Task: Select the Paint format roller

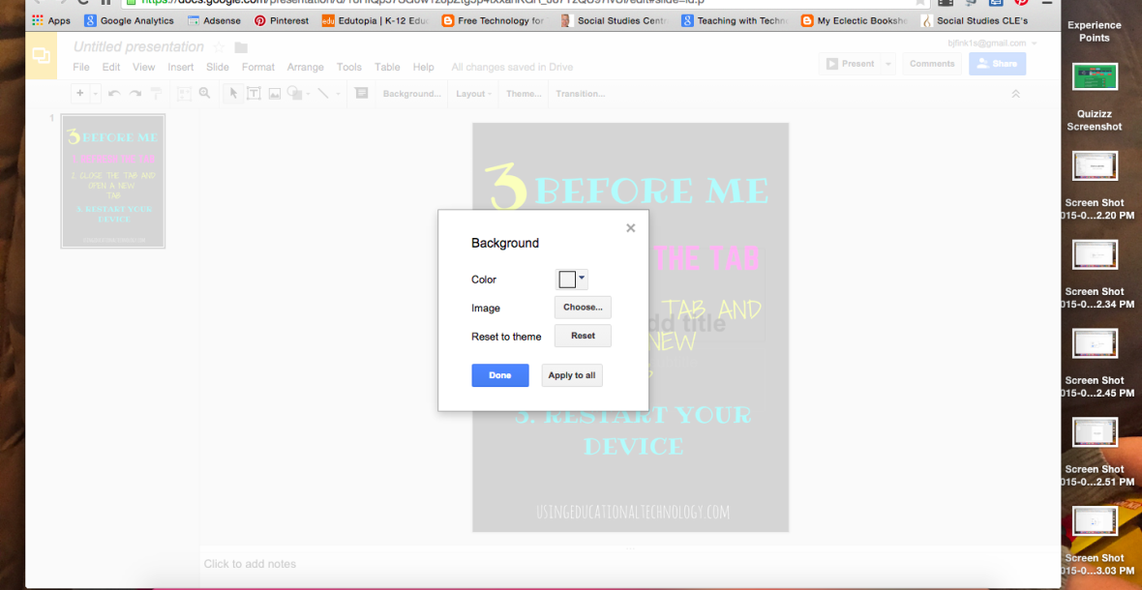Action: point(155,93)
